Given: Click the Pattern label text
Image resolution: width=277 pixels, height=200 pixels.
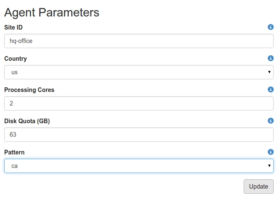Looking at the screenshot, I should (x=14, y=152).
